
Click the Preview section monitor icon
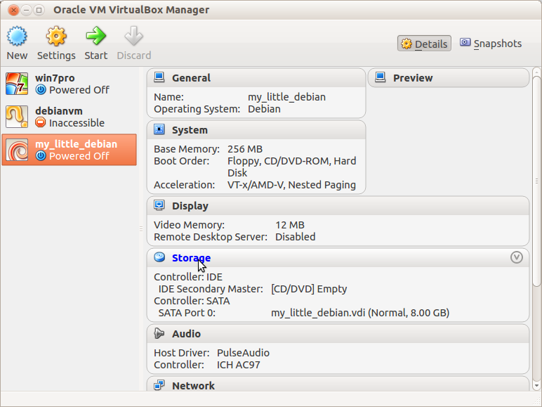[381, 77]
